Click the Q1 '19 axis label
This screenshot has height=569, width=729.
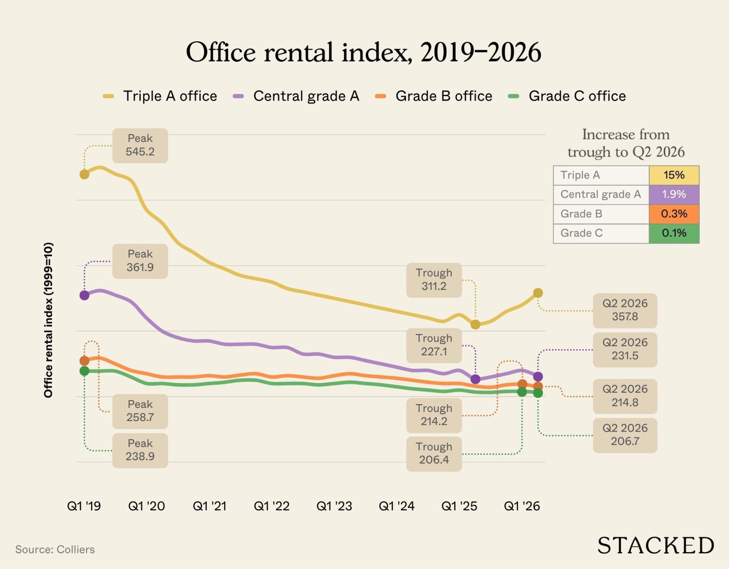point(84,506)
